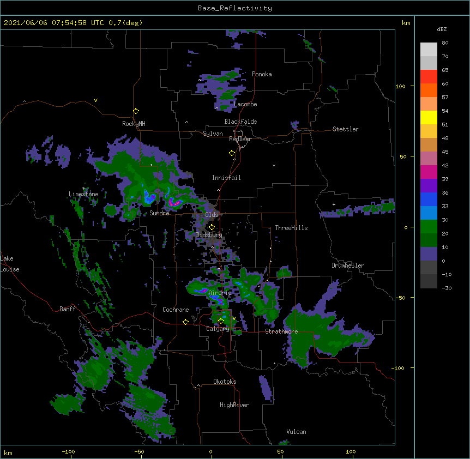
Task: Select the slate purple 10-0 dBZ legend swatch
Action: pyautogui.click(x=429, y=254)
